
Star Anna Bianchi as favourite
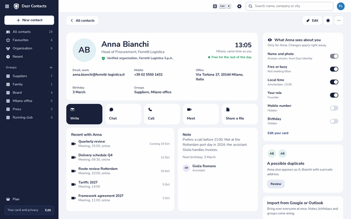point(328,20)
